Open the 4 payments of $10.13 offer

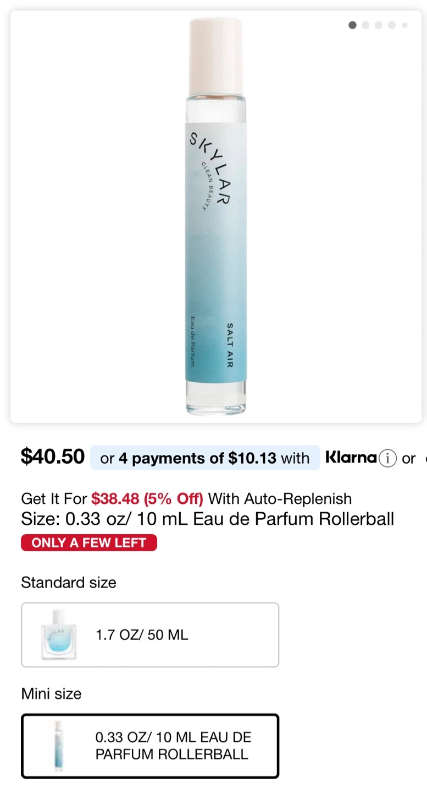point(204,458)
